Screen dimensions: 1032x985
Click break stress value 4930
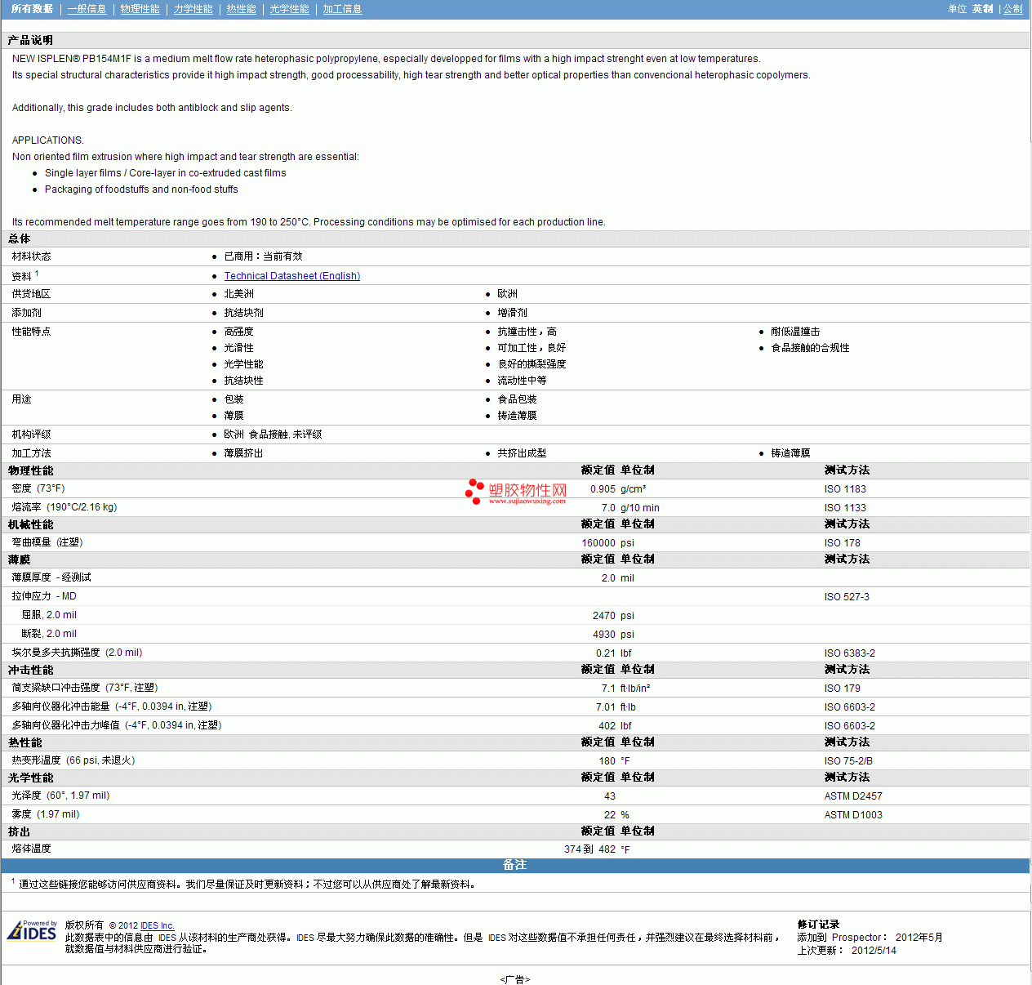pos(604,635)
